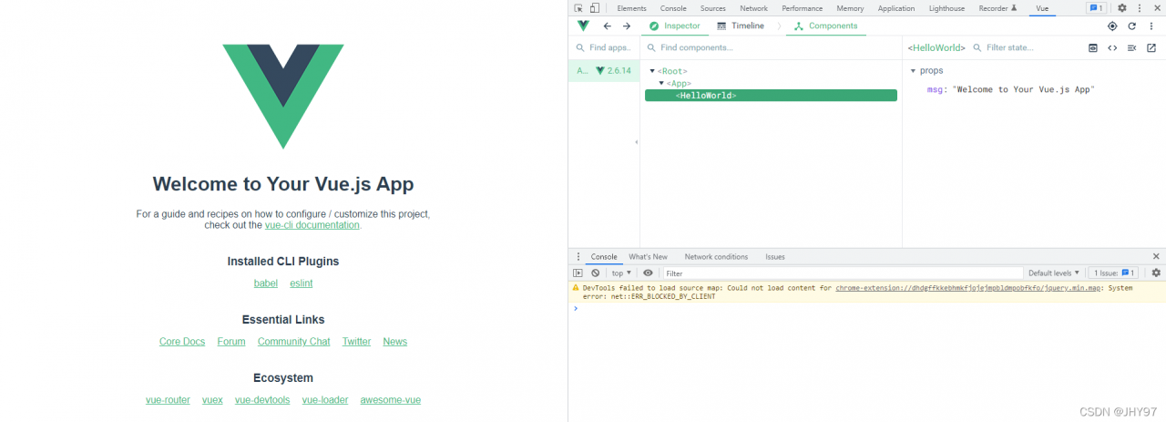Open Vue devtools more options menu
The width and height of the screenshot is (1166, 422).
(1151, 26)
